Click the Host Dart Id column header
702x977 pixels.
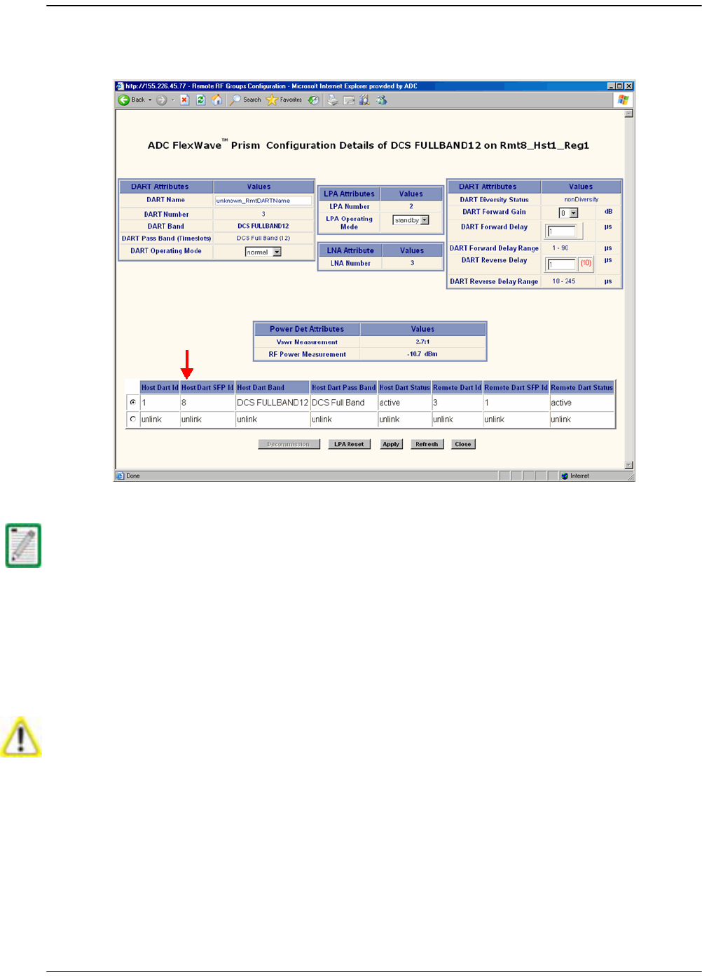click(160, 387)
